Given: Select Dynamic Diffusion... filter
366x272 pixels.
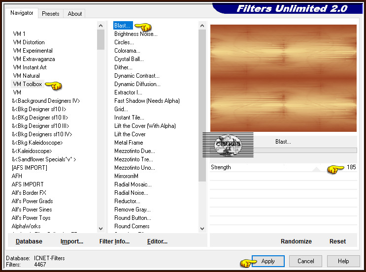Looking at the screenshot, I should pos(137,84).
